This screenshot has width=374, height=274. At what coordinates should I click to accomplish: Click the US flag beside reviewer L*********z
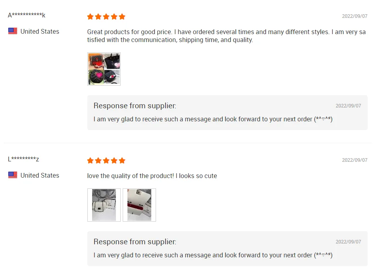13,175
